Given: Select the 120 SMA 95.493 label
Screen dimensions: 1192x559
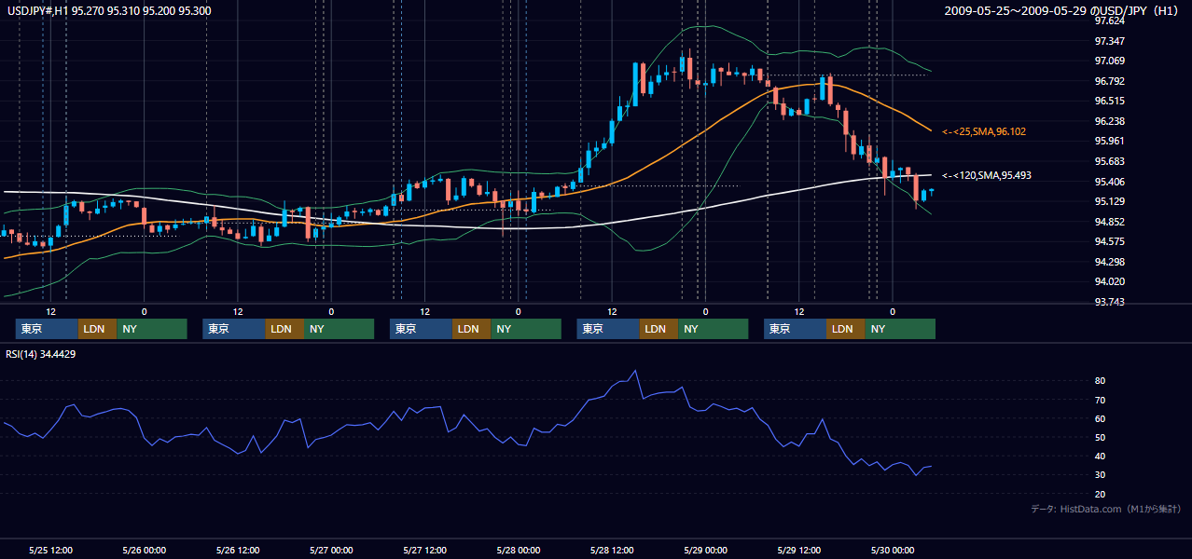Looking at the screenshot, I should tap(987, 175).
